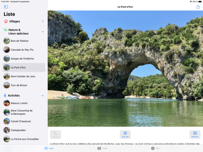Click the Activités section label

click(14, 95)
